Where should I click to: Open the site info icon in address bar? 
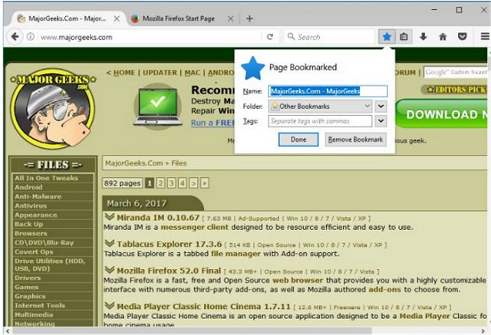tap(31, 37)
